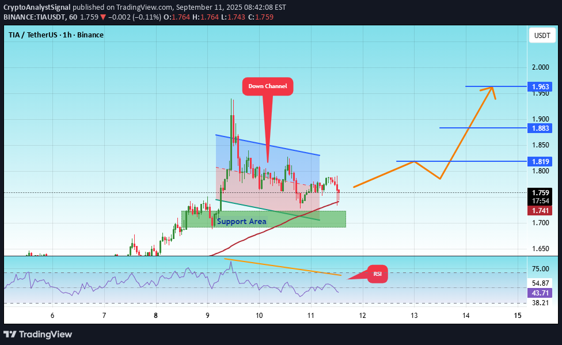
Task: Select the Down Channel callout label
Action: [268, 86]
